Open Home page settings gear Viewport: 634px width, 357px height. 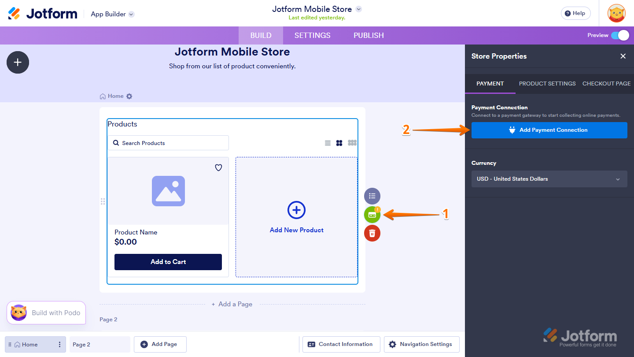click(x=129, y=96)
